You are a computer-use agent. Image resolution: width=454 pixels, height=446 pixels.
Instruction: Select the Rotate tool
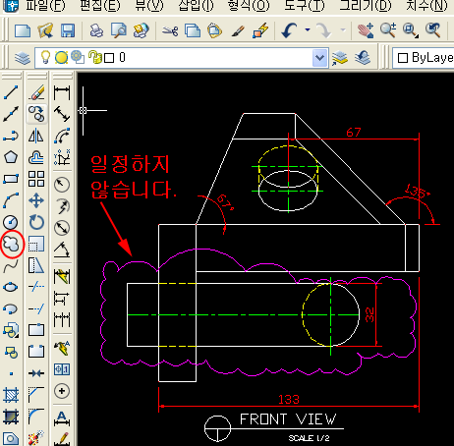pyautogui.click(x=36, y=222)
